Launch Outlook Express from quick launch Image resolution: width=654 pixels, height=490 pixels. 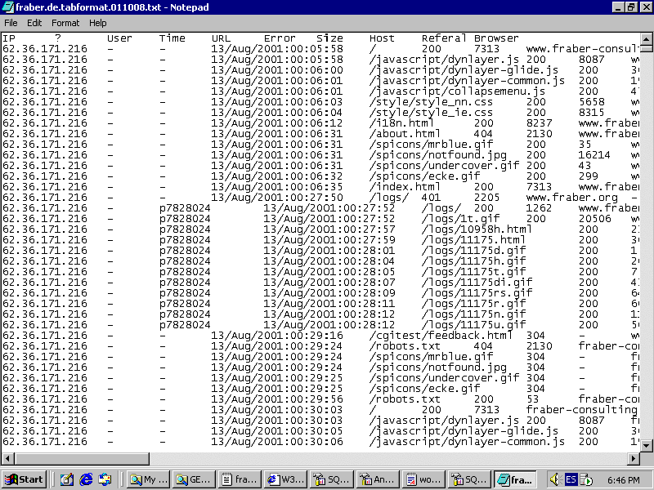pos(105,479)
